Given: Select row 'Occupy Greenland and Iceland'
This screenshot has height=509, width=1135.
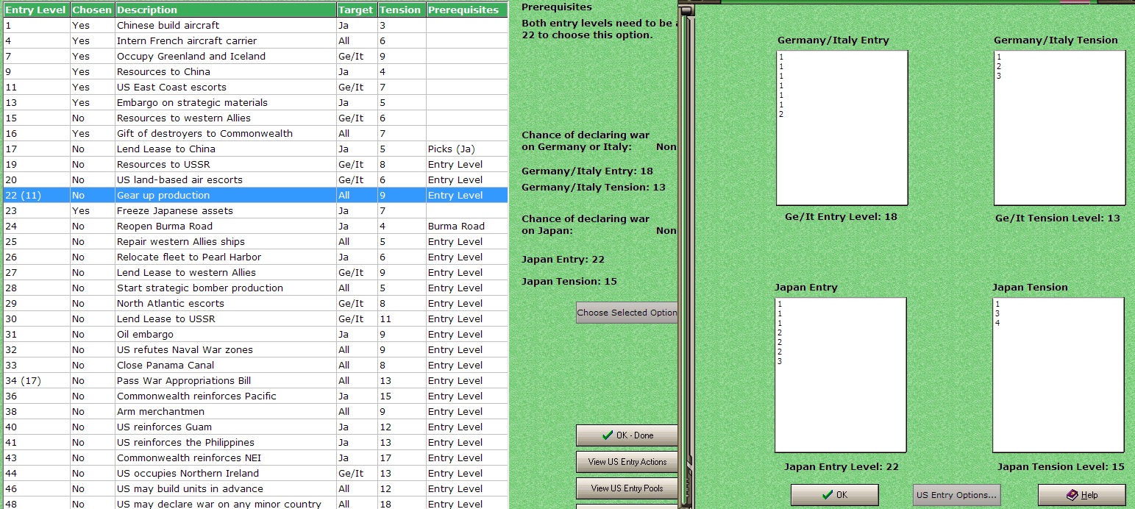Looking at the screenshot, I should [x=255, y=56].
